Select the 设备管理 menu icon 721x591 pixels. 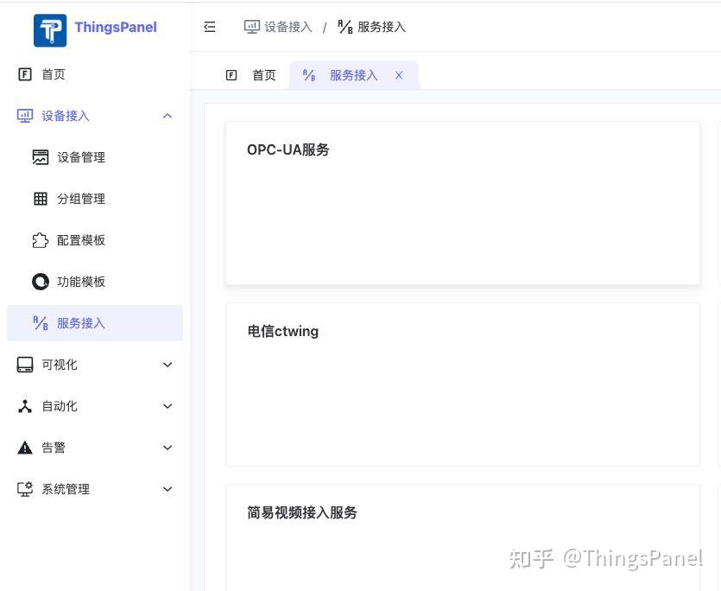click(x=41, y=157)
